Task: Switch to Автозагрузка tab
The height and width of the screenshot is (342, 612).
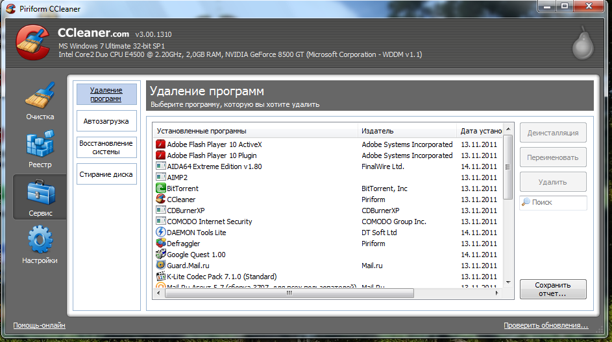Action: pos(106,121)
